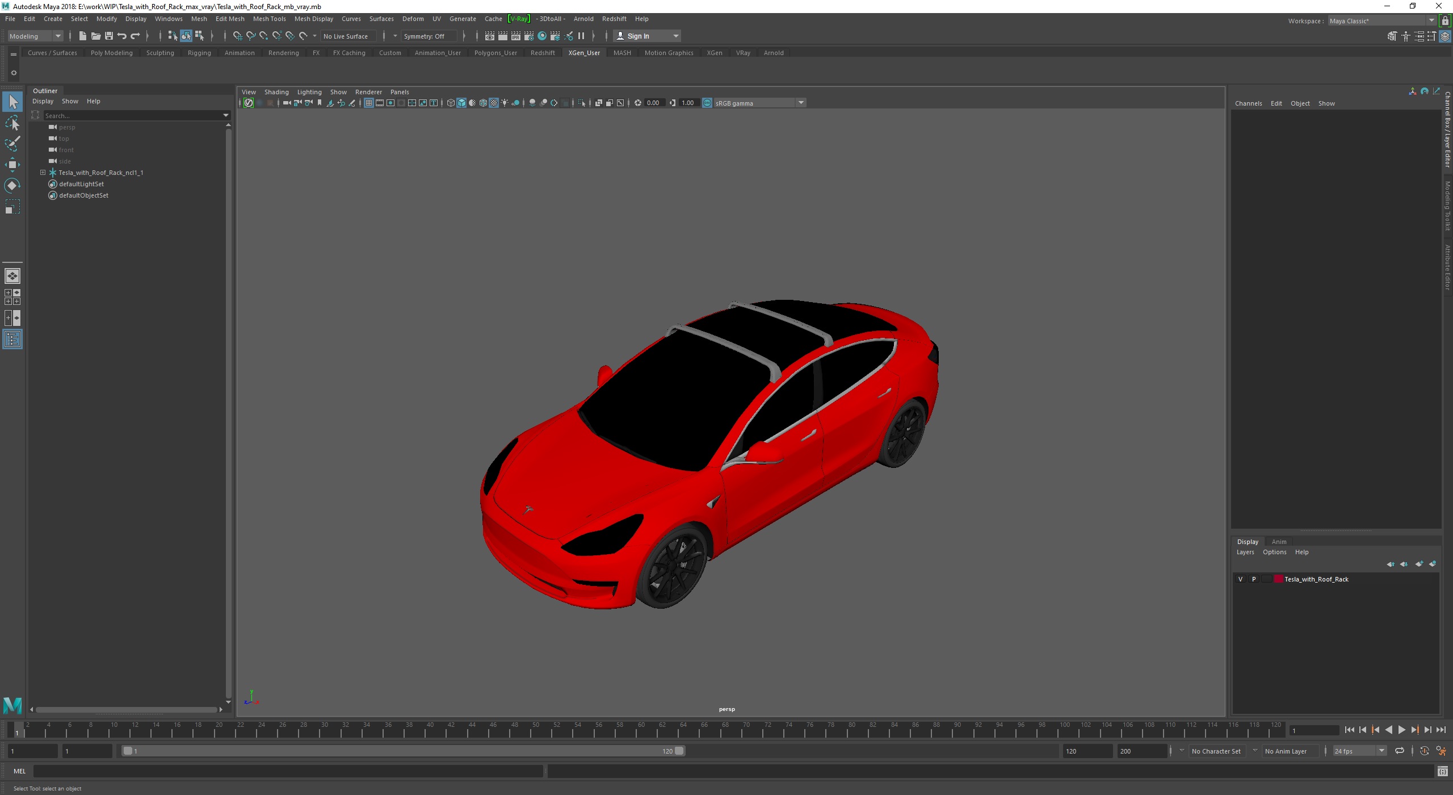Redo the last action
This screenshot has height=795, width=1453.
(135, 36)
